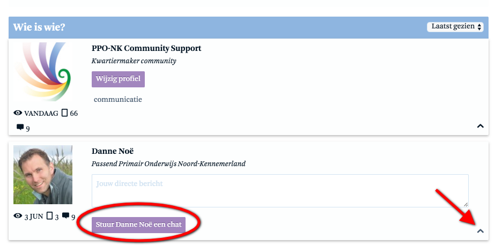
Task: Open Danne Noë's profile photo
Action: tap(43, 175)
